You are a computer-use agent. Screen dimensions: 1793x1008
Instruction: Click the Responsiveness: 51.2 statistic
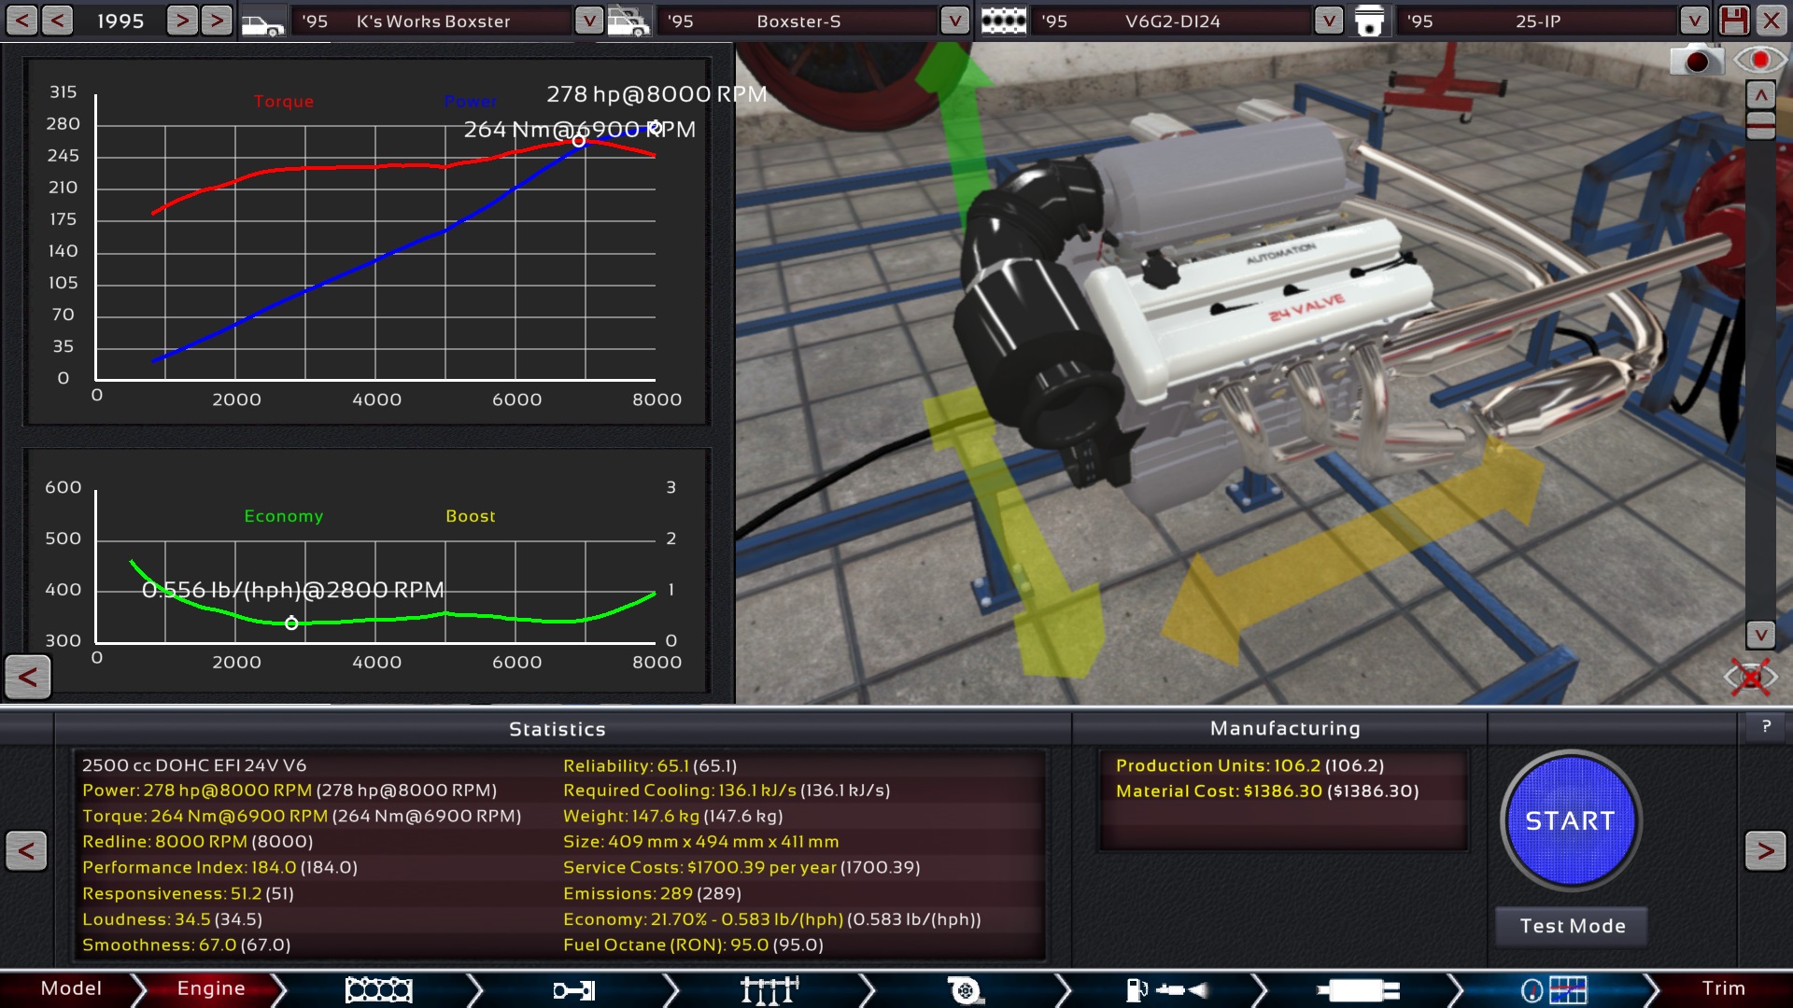pos(188,893)
